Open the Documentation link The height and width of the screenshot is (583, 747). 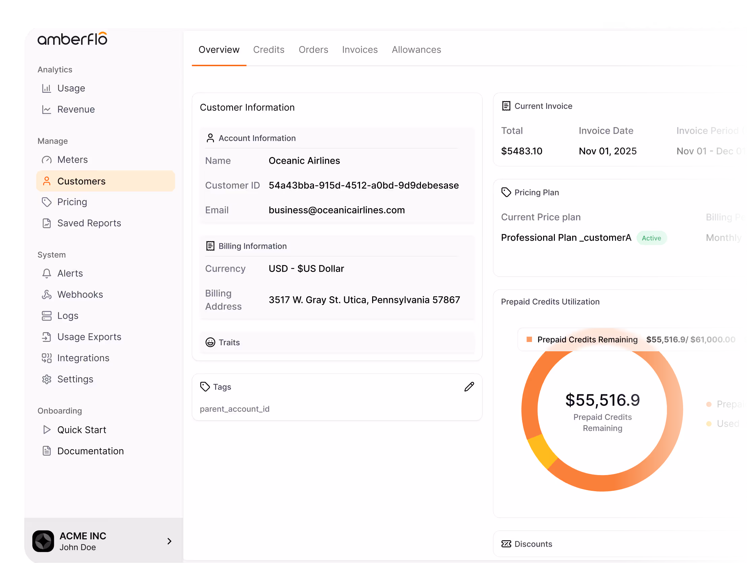coord(90,451)
